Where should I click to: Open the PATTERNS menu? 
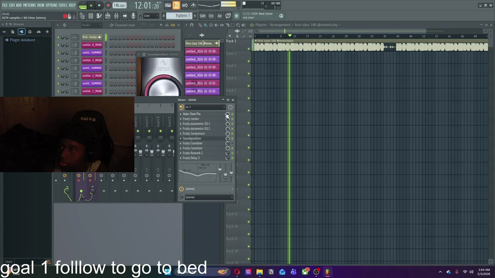pos(29,5)
